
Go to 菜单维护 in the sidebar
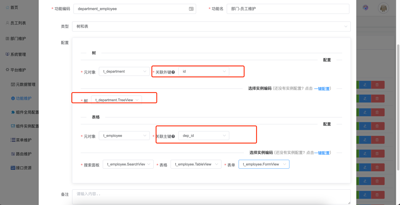pyautogui.click(x=23, y=140)
